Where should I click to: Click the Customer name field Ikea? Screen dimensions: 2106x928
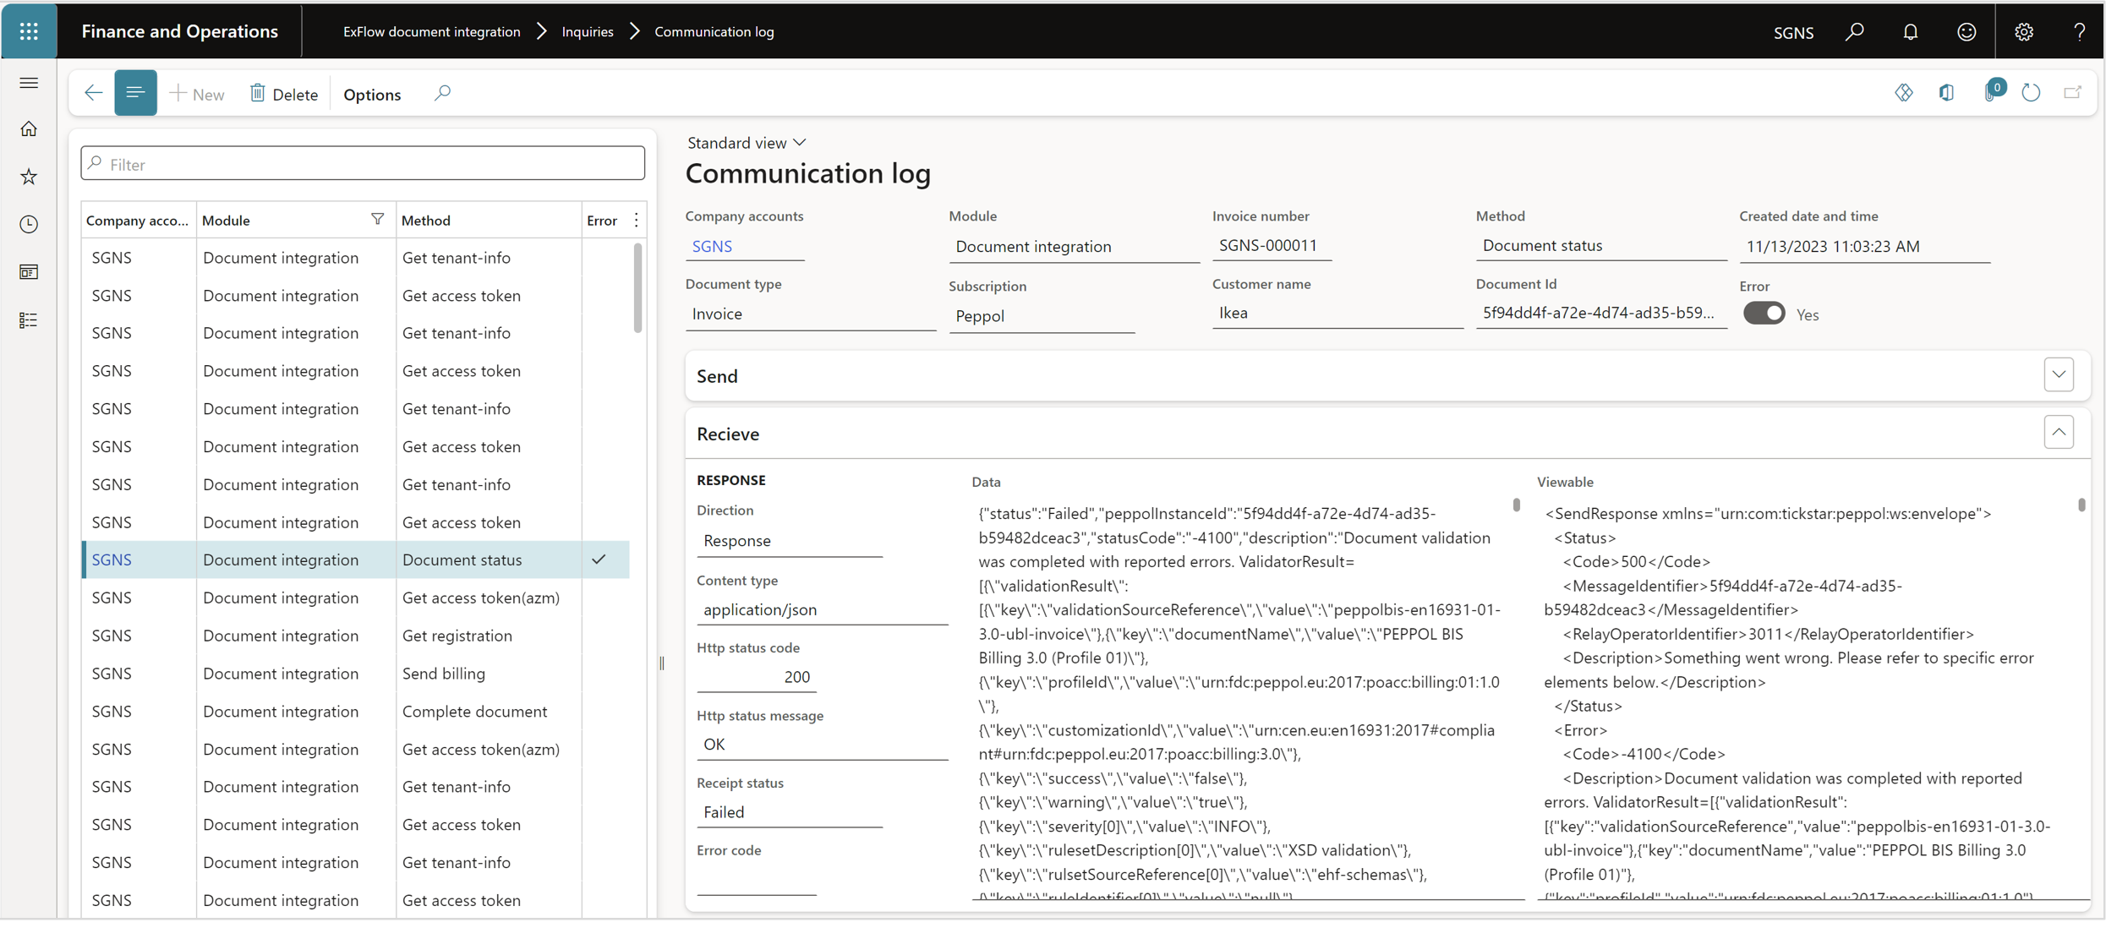(x=1337, y=313)
